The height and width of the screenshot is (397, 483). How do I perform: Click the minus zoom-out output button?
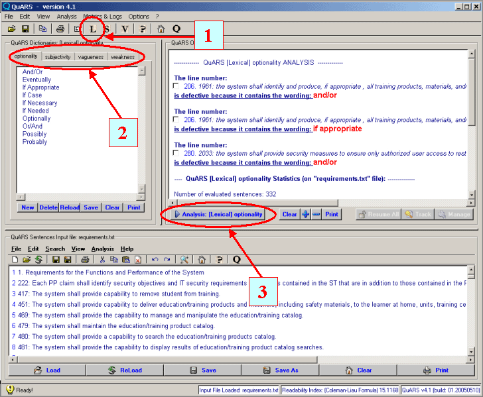click(x=316, y=214)
